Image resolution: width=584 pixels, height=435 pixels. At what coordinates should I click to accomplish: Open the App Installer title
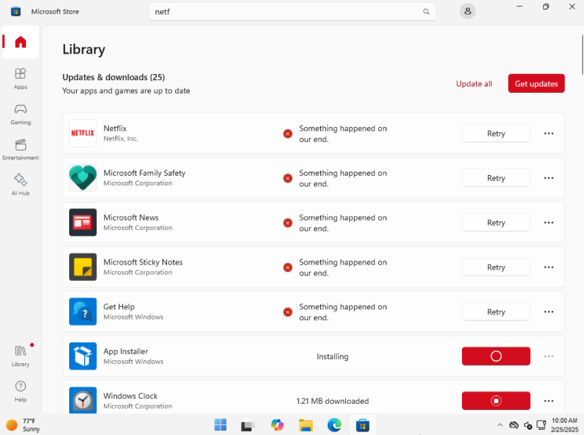tap(125, 351)
